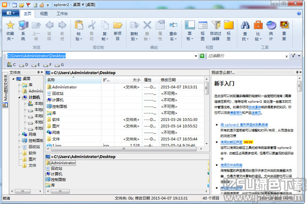Select the 主页 ribbon tab
Image resolution: width=307 pixels, height=204 pixels.
(27, 14)
